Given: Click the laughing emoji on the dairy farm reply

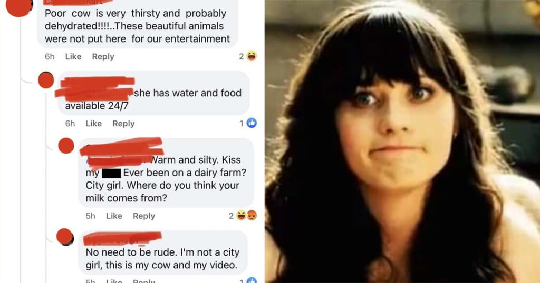Looking at the screenshot, I should tap(242, 215).
